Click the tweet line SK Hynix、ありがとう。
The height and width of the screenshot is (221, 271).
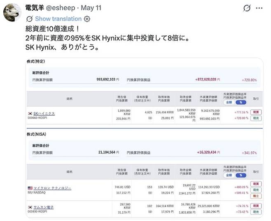coord(62,47)
